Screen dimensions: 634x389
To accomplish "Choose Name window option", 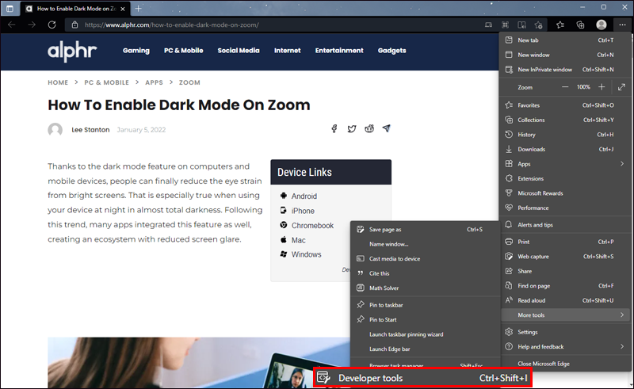I will tap(426, 244).
